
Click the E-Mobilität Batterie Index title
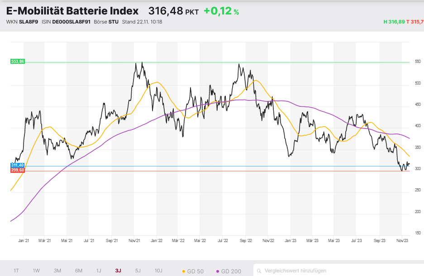pyautogui.click(x=72, y=11)
